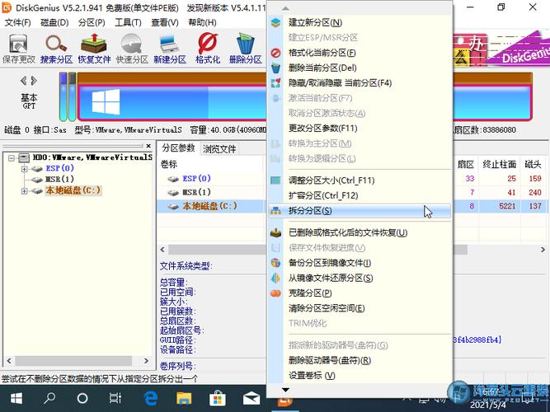
Task: Click the 卷标 column header
Action: tap(169, 164)
